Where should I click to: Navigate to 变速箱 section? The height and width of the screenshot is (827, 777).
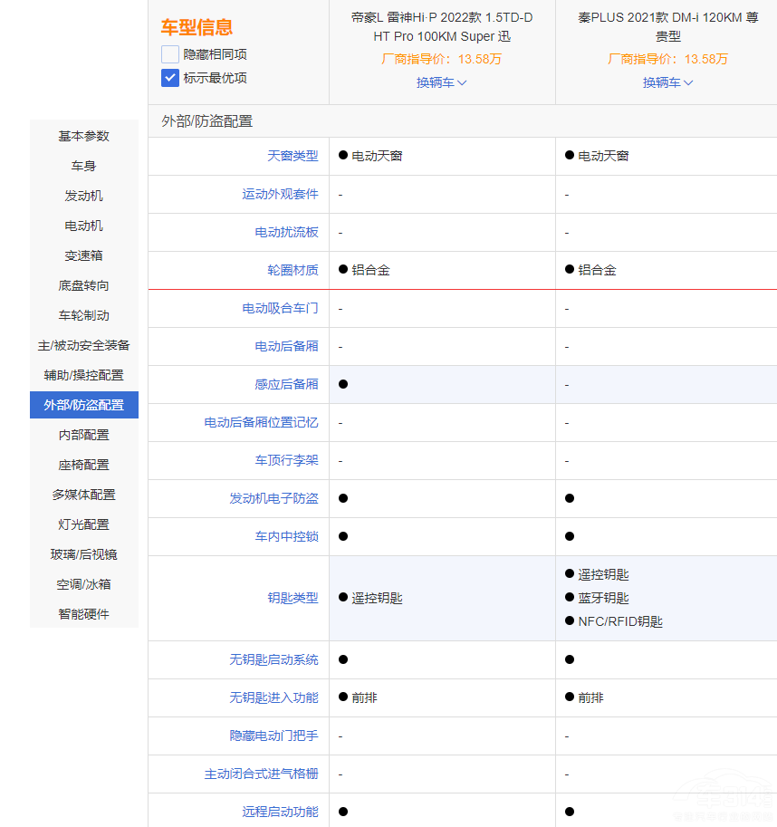84,255
